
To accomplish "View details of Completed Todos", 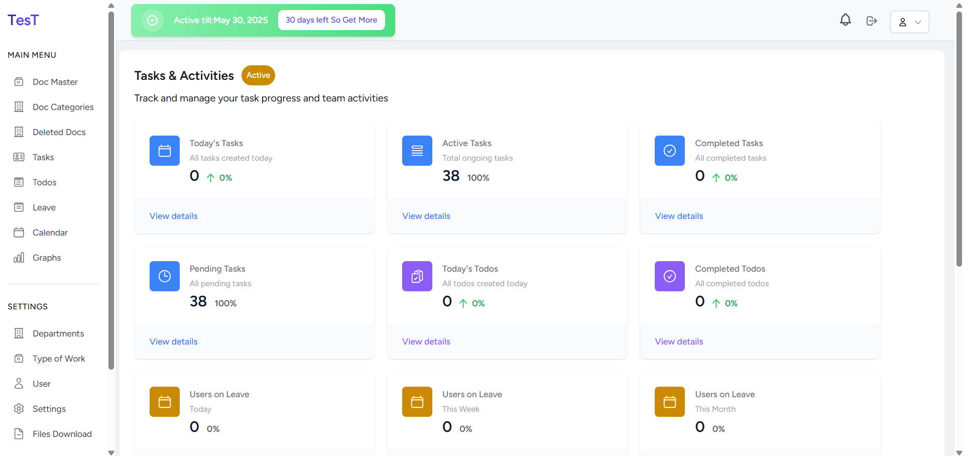I will tap(679, 341).
